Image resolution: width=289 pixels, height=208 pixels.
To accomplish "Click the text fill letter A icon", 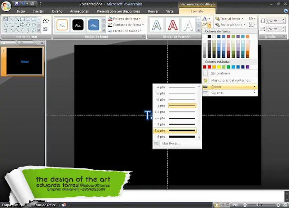I will click(x=205, y=18).
